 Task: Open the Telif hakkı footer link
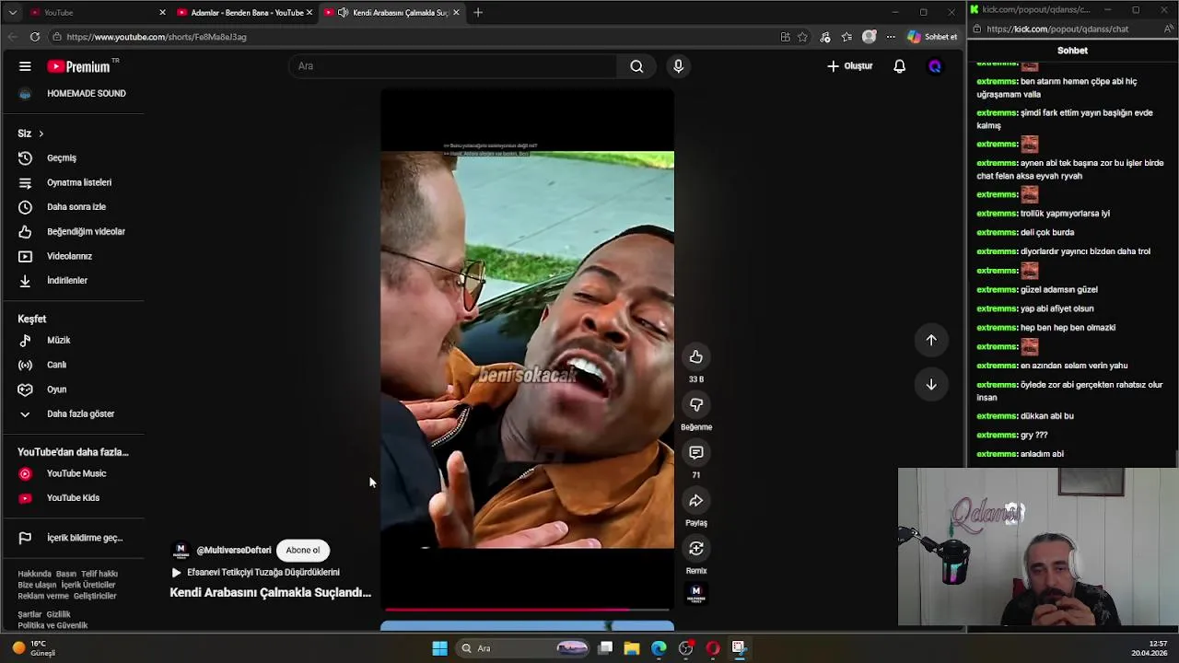[99, 574]
